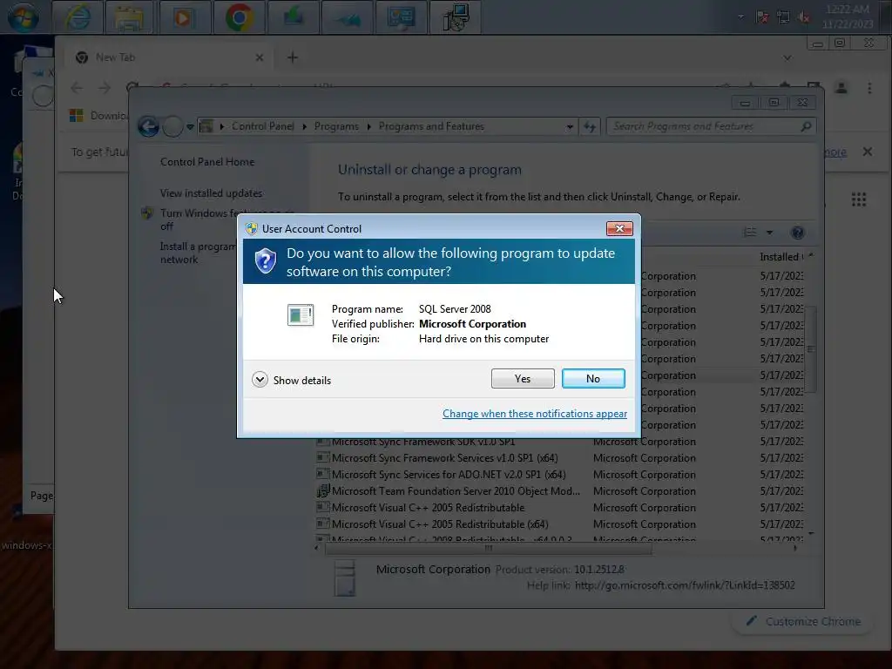Open the Windows Start orb
This screenshot has height=669, width=892.
tap(24, 17)
